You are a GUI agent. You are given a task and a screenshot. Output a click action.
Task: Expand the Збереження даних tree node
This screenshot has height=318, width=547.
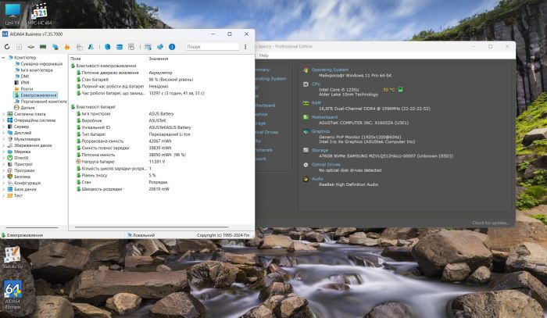point(3,145)
